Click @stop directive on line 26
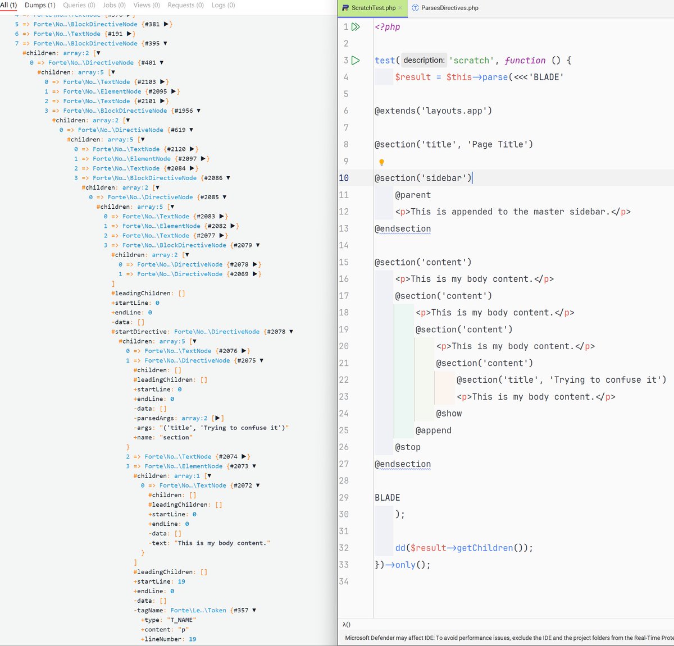 (x=408, y=447)
